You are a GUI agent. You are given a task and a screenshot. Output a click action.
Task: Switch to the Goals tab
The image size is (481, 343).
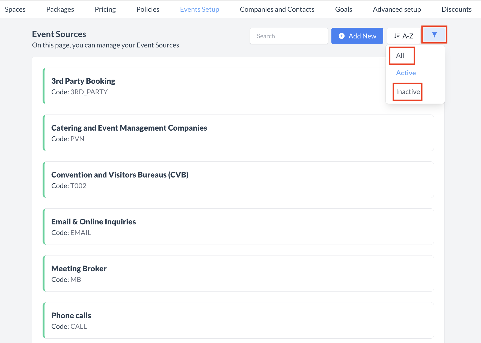tap(343, 9)
